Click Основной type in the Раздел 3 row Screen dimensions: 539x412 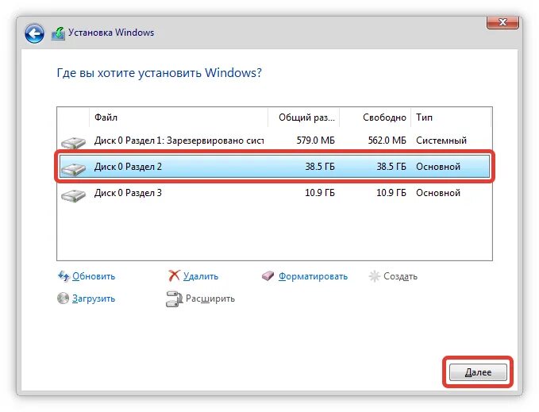click(438, 193)
